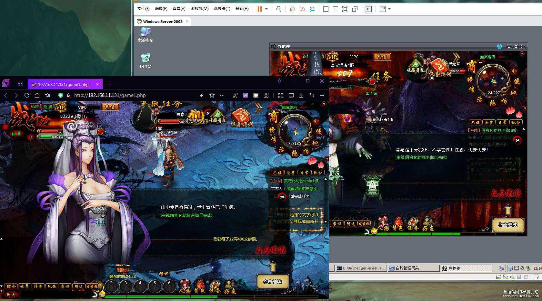This screenshot has width=542, height=301.
Task: Toggle sound mute icon in 白蛇传 client window
Action: [514, 71]
